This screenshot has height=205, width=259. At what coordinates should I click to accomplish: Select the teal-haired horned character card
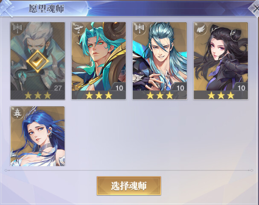[x=99, y=61]
